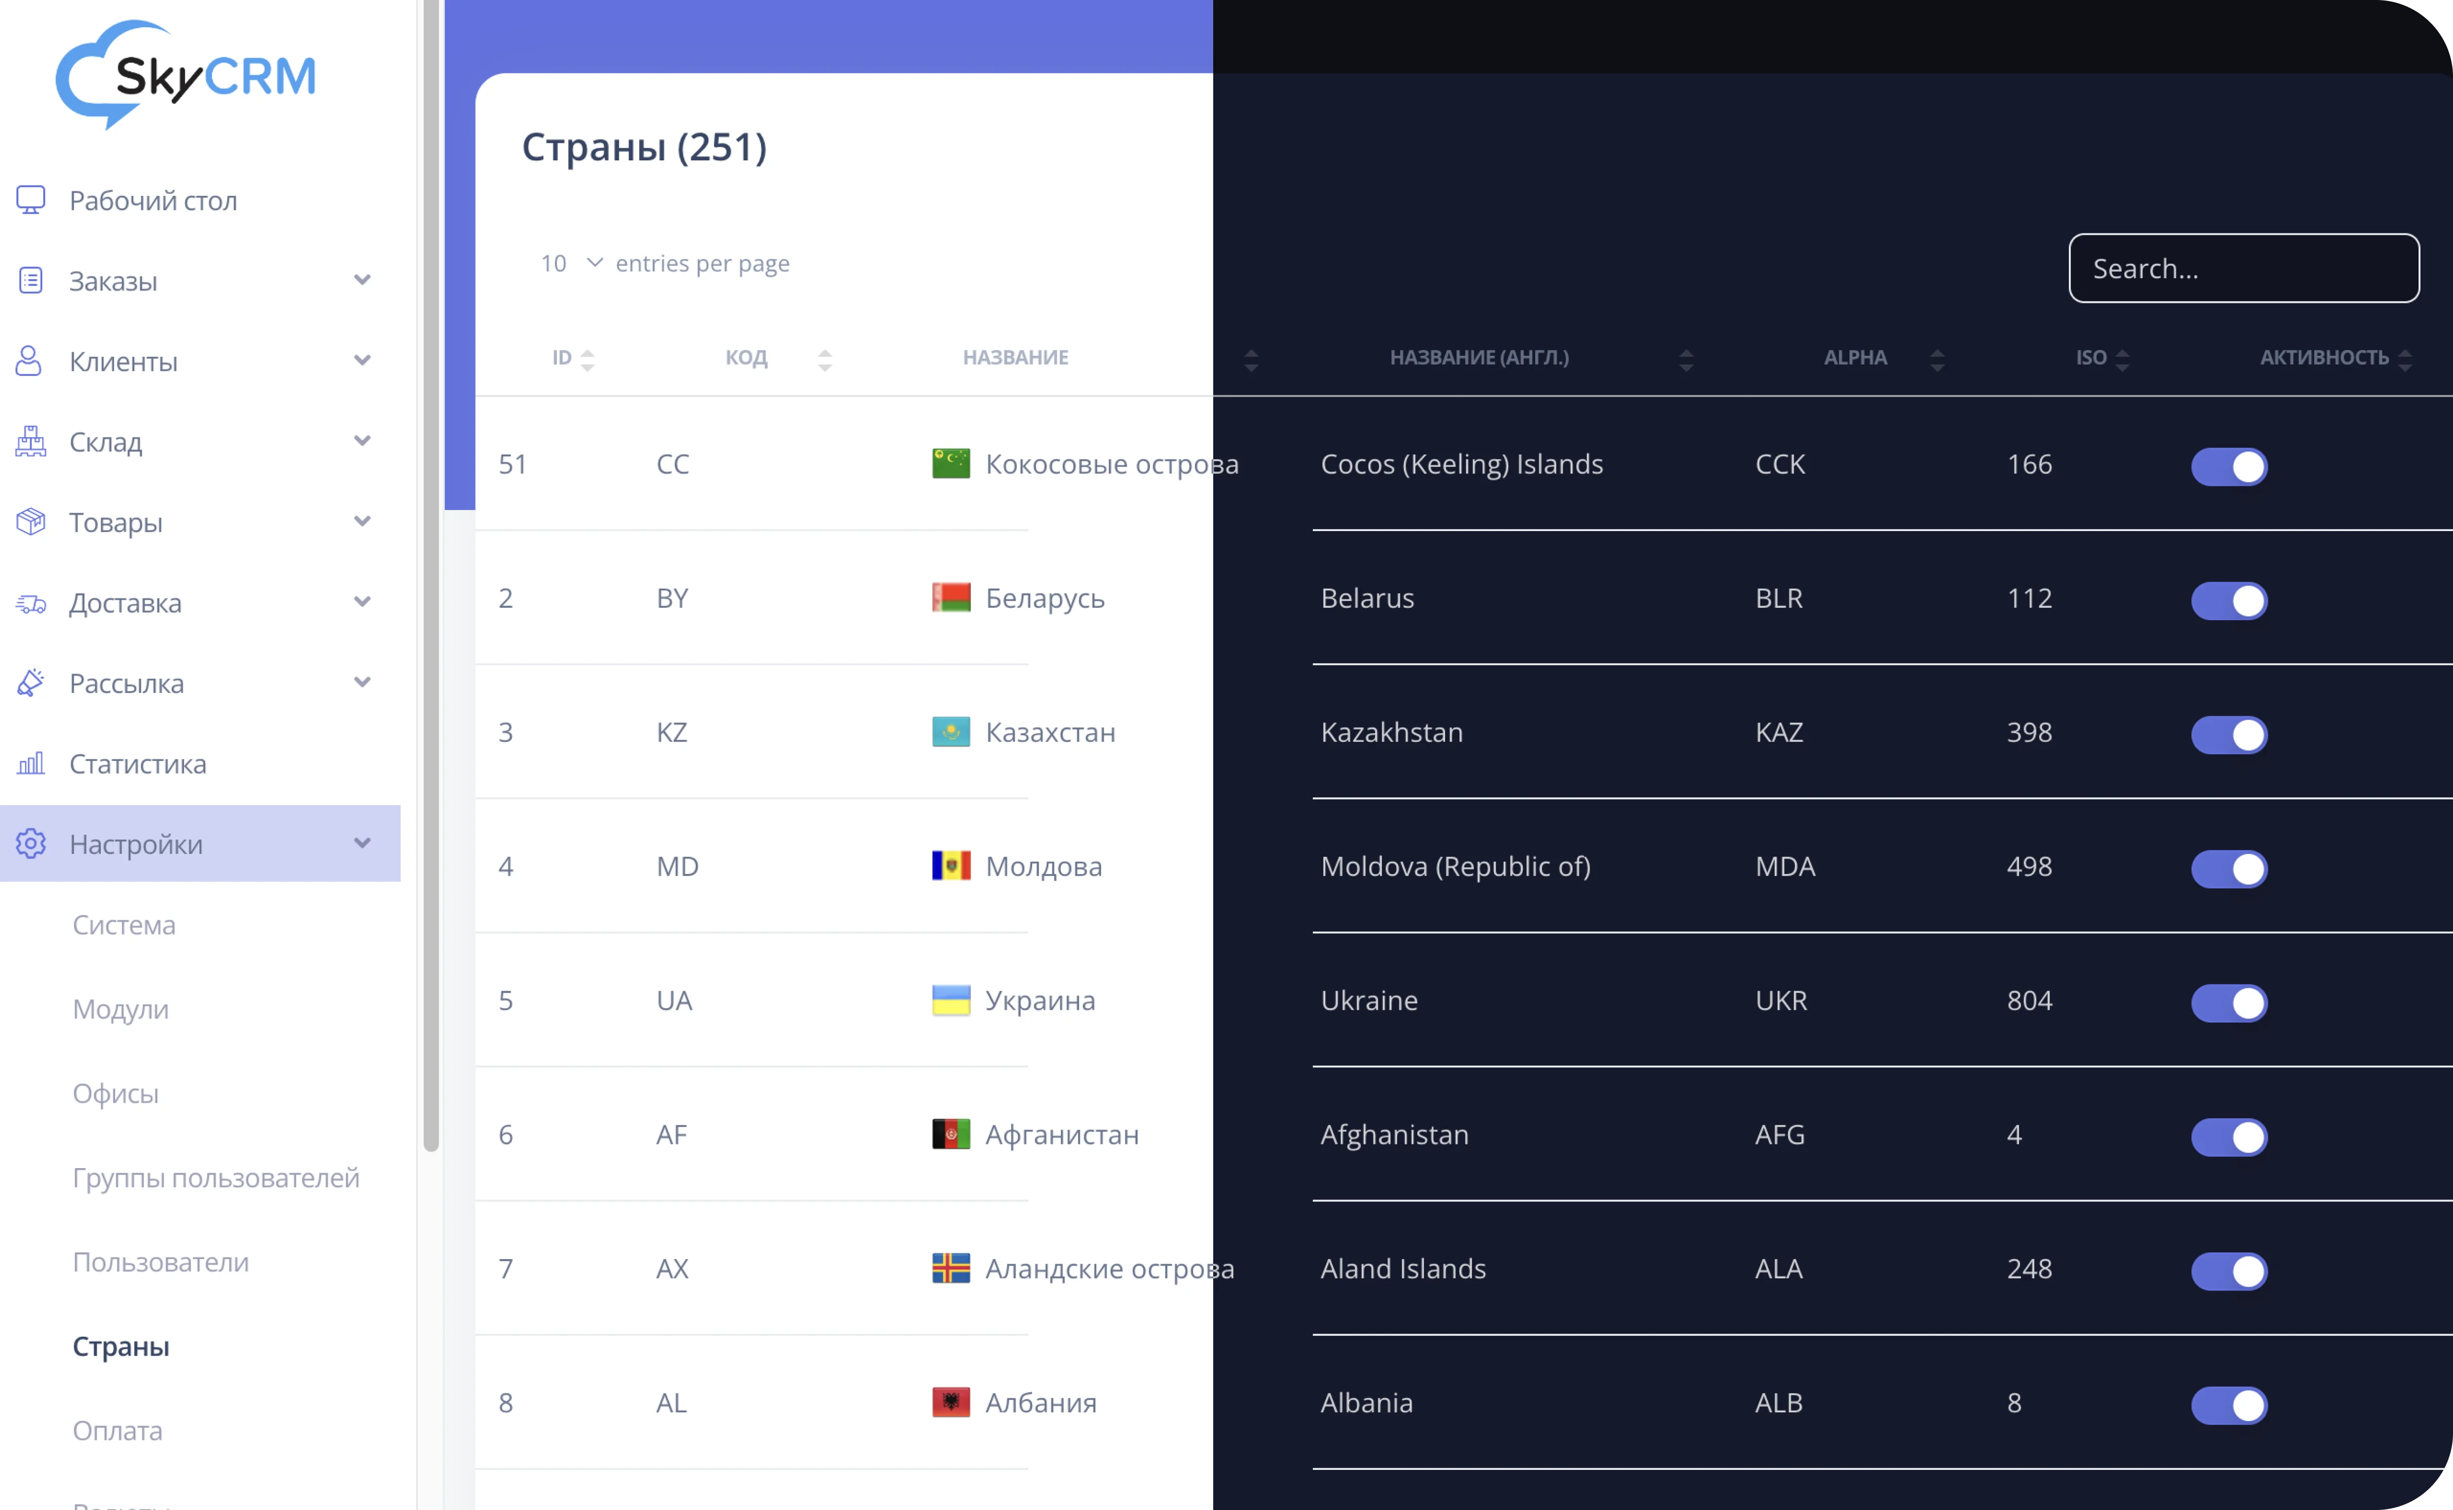Click the KZ country code
The width and height of the screenshot is (2453, 1510).
point(671,732)
